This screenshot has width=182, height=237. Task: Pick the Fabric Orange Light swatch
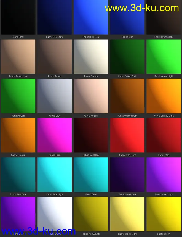click(164, 96)
